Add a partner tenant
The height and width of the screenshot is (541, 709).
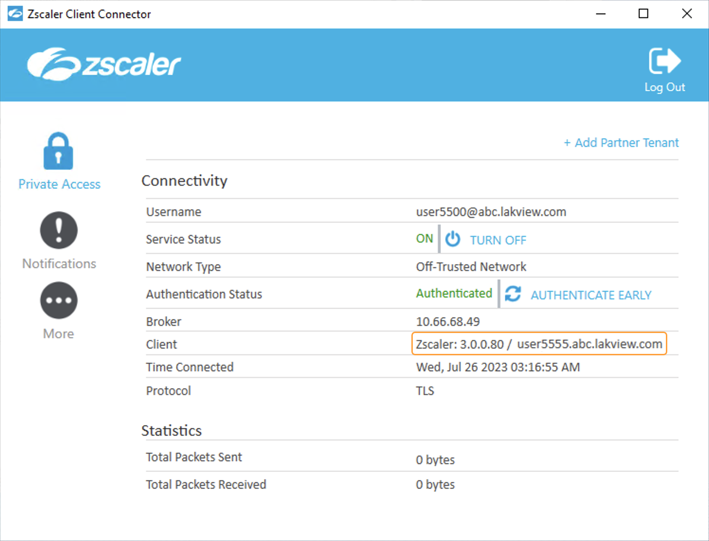click(621, 143)
